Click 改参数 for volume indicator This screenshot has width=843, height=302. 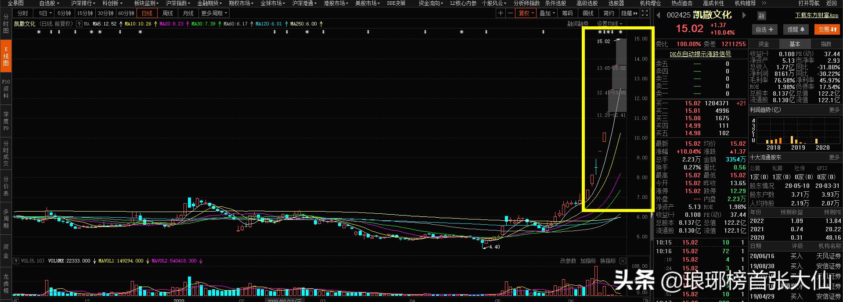tap(568, 261)
